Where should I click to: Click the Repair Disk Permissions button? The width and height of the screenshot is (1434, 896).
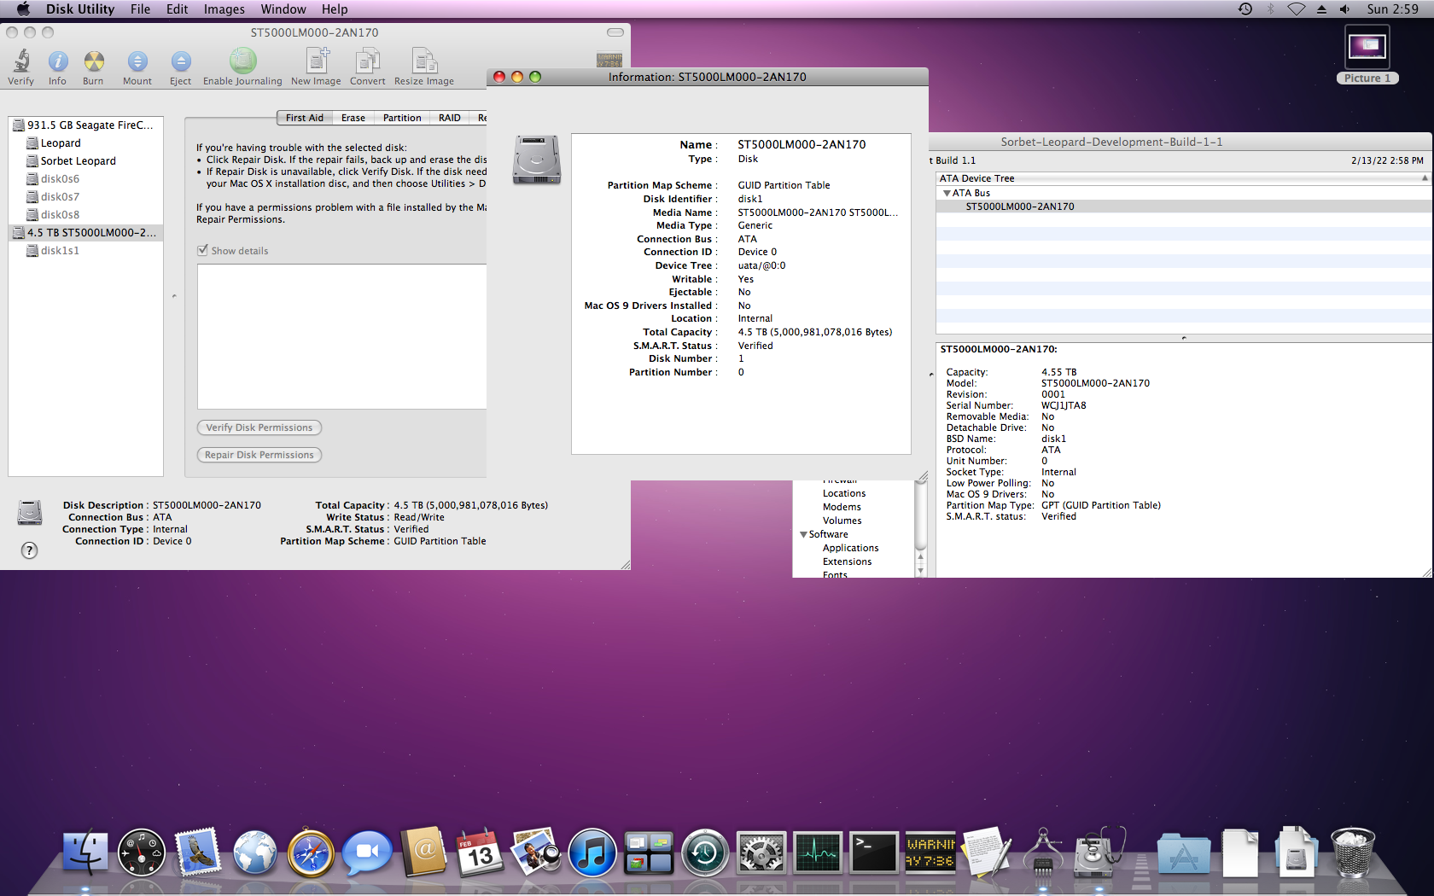tap(259, 455)
